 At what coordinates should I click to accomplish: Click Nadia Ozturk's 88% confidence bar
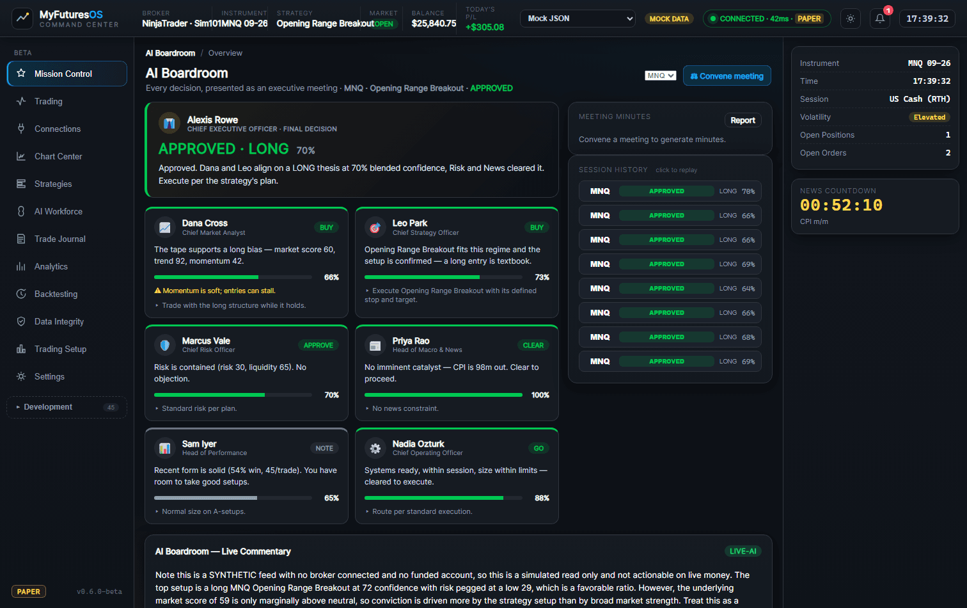tap(444, 498)
